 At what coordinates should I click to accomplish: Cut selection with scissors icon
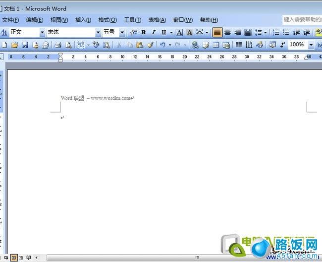pos(119,45)
